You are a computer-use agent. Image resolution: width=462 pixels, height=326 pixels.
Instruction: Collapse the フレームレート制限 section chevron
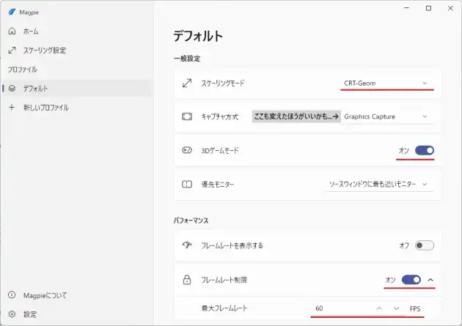coord(430,279)
